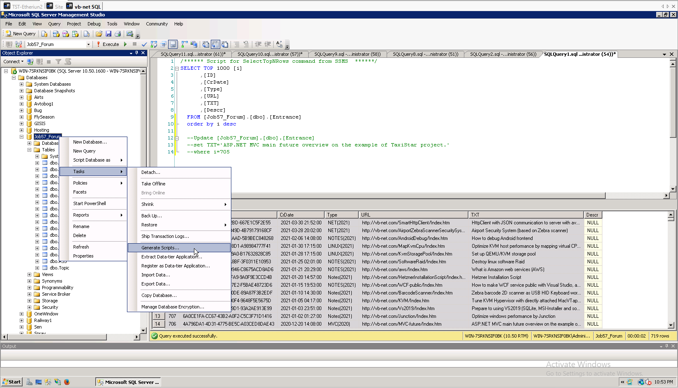Image resolution: width=678 pixels, height=388 pixels.
Task: Click the Windows Start button
Action: [12, 382]
